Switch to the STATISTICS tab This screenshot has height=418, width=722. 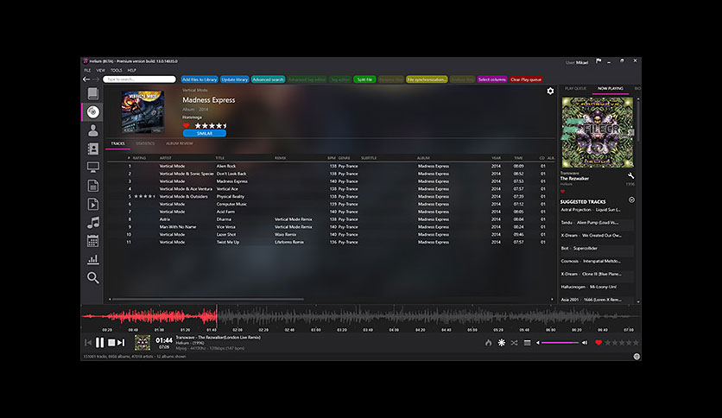pos(145,143)
